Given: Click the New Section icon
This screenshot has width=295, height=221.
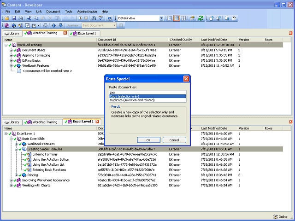Looking at the screenshot, I should pyautogui.click(x=14, y=25).
